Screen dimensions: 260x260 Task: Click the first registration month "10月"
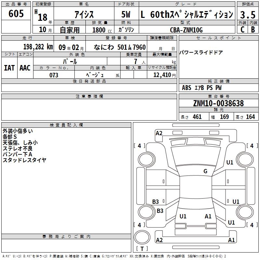pyautogui.click(x=45, y=30)
